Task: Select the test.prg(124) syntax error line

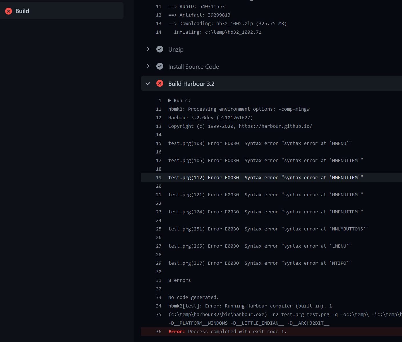Action: (x=266, y=212)
